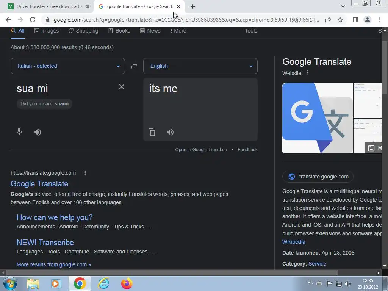Click the Service category link

point(317,264)
